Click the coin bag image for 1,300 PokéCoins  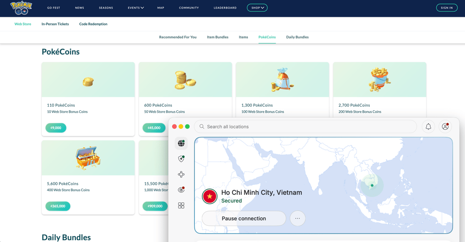point(282,79)
